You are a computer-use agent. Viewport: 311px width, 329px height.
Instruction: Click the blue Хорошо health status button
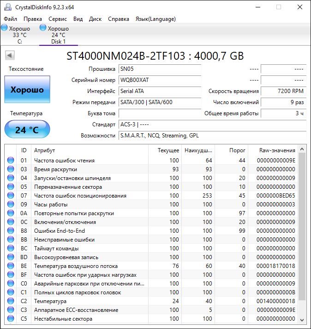pos(27,90)
